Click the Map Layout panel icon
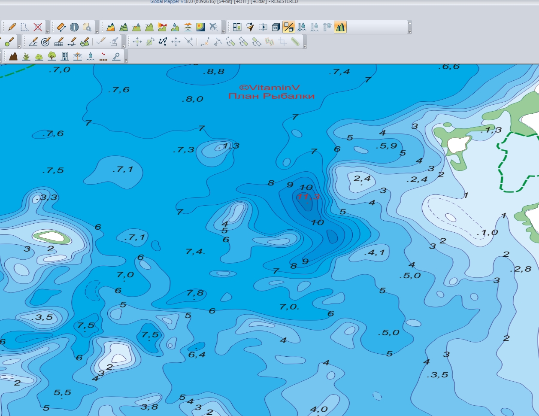The height and width of the screenshot is (416, 539). [237, 27]
